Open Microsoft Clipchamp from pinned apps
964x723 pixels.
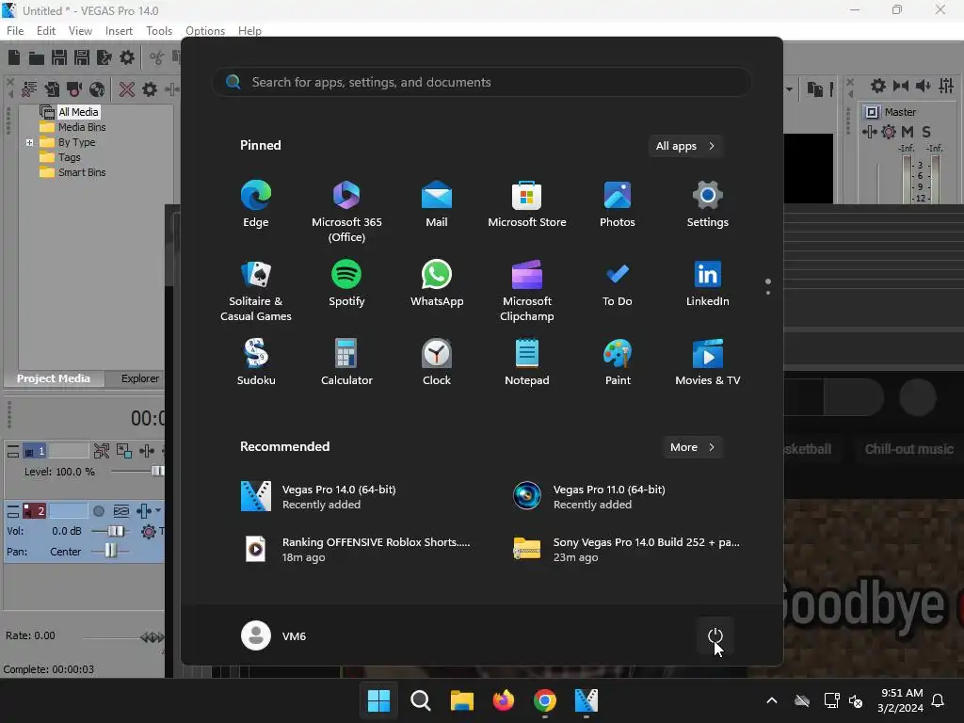pyautogui.click(x=527, y=291)
